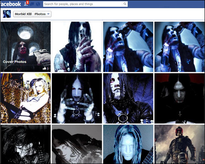Click the search magnifier icon
The width and height of the screenshot is (205, 164).
coord(125,4)
